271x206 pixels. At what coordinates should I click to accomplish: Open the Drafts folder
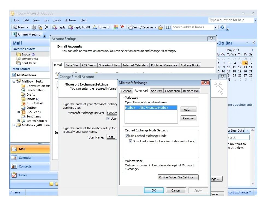point(28,95)
